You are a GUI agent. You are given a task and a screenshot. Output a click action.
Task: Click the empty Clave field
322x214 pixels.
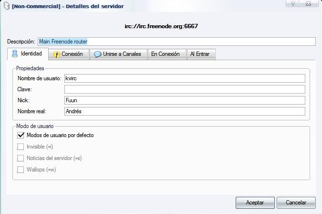click(185, 89)
